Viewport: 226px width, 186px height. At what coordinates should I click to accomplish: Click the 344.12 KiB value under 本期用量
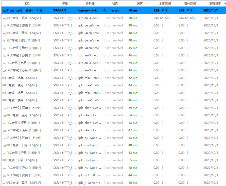pos(161,18)
